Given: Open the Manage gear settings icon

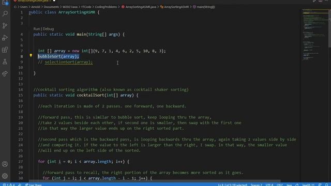Looking at the screenshot, I should tap(5, 176).
